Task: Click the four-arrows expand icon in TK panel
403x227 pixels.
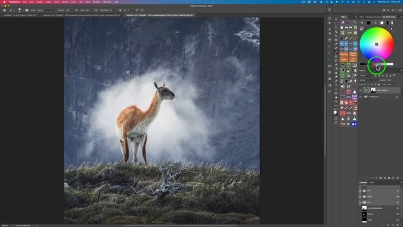Action: click(343, 33)
